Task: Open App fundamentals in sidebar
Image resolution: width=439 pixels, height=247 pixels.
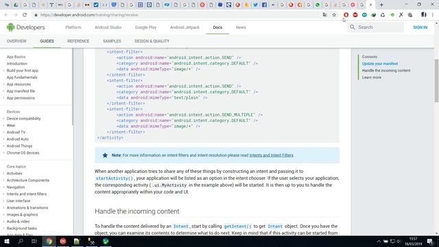Action: (x=22, y=78)
